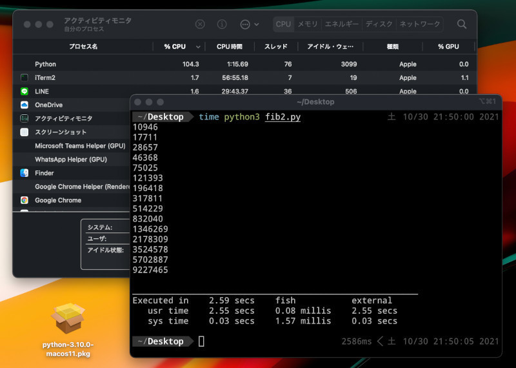Click the terminal command prompt cursor
516x368 pixels.
(x=201, y=341)
